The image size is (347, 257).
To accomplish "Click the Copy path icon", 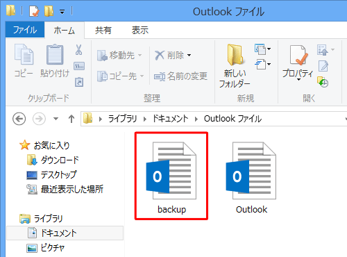I will [x=79, y=66].
